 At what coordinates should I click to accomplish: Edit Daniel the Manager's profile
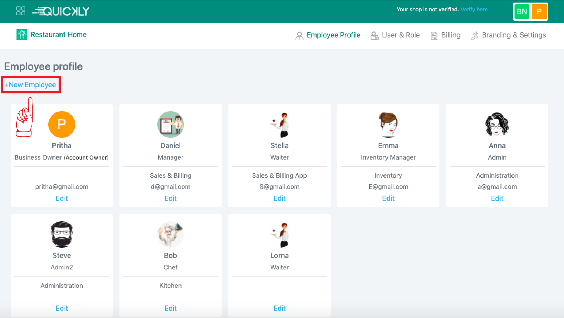pos(170,198)
